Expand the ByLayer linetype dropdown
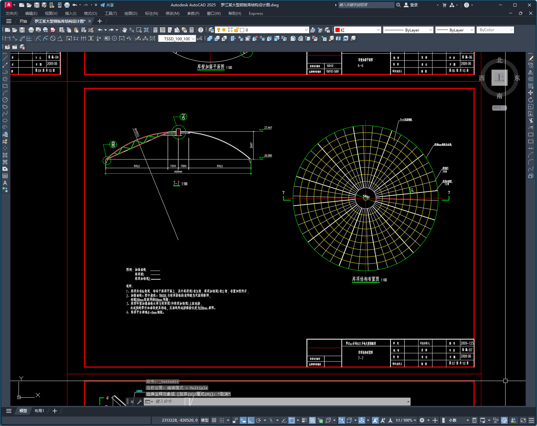 click(x=430, y=30)
